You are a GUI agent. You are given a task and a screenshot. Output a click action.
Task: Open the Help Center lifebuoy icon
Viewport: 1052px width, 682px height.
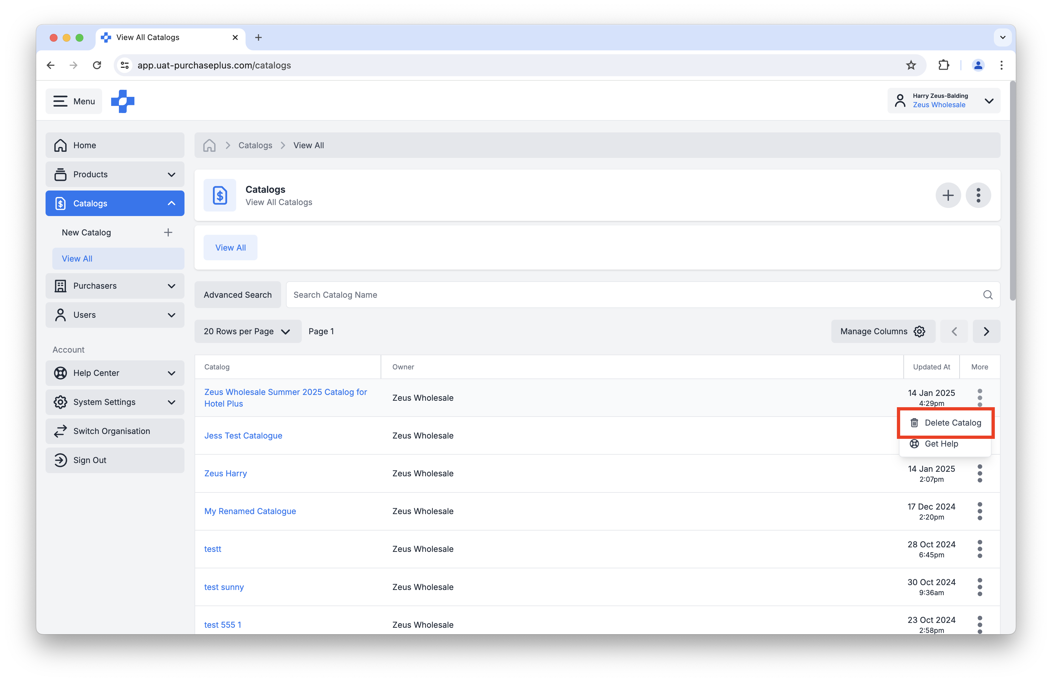pyautogui.click(x=60, y=373)
